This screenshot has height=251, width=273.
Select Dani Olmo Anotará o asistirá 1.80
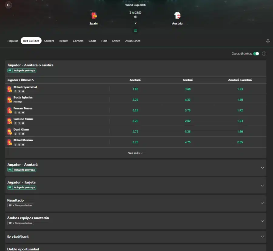click(240, 132)
